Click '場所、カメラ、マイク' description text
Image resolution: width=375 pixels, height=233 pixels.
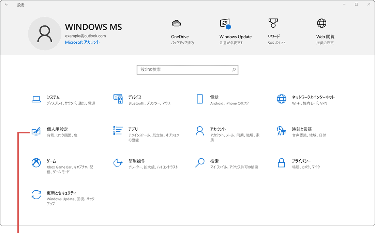tap(306, 167)
